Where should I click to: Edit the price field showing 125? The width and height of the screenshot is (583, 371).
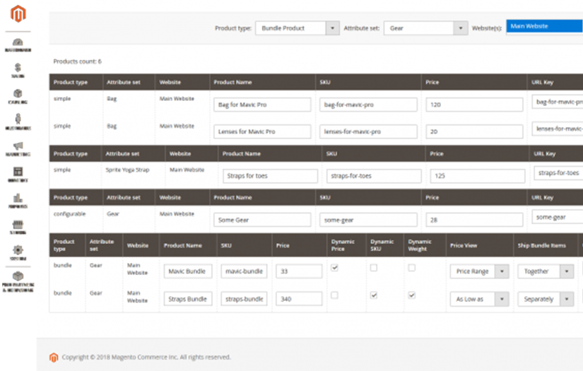point(478,176)
